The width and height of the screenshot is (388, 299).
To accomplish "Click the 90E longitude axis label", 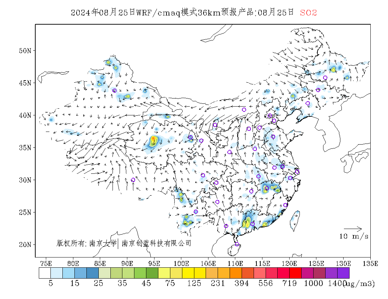I will tap(127, 263).
